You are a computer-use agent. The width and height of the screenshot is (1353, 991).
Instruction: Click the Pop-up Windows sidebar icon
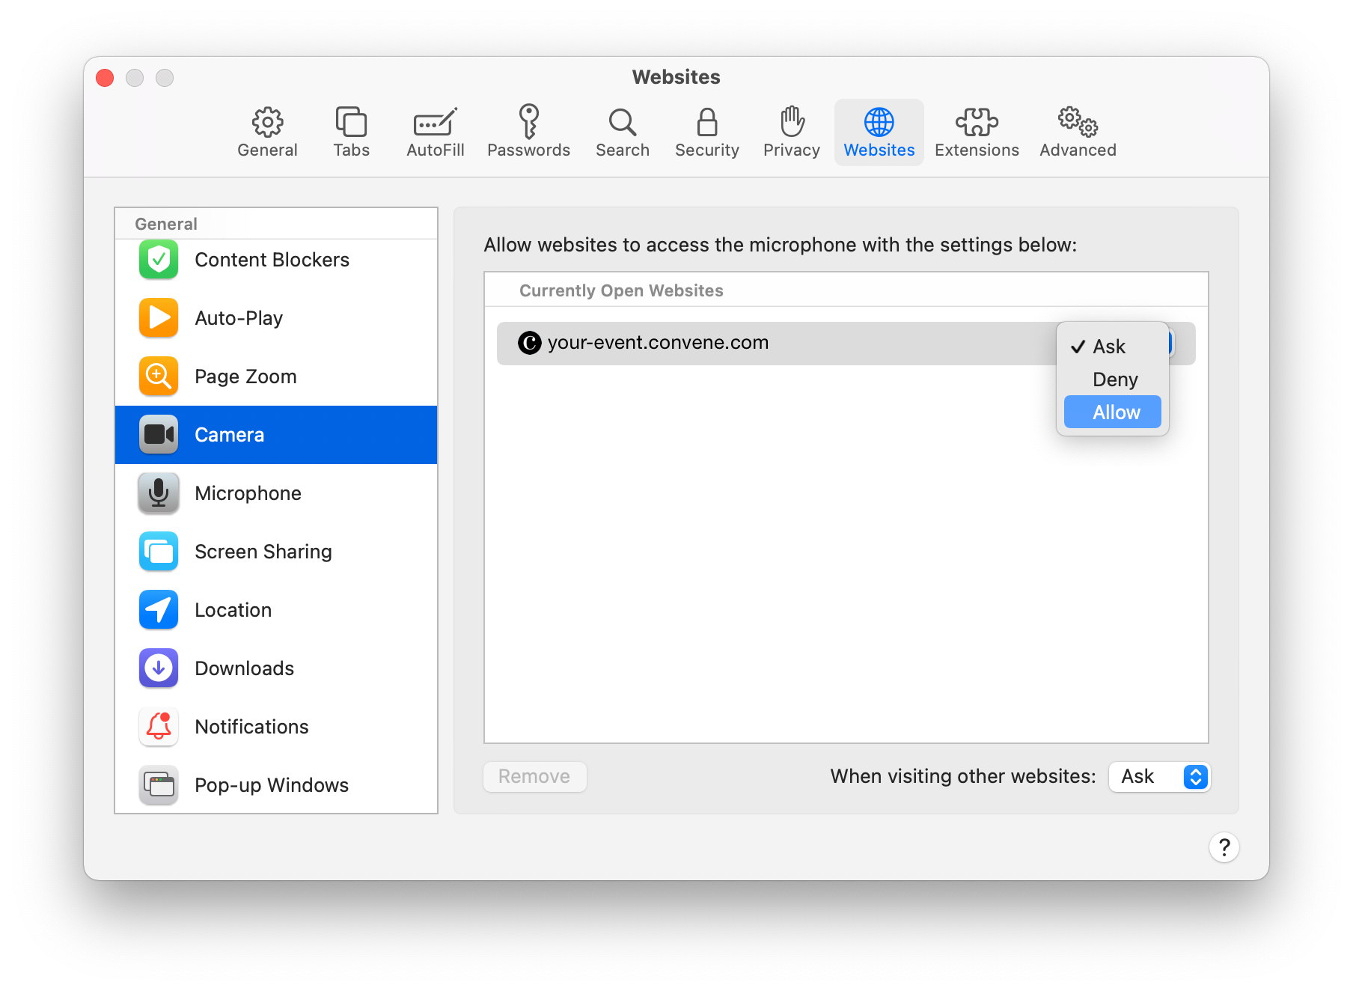click(158, 784)
